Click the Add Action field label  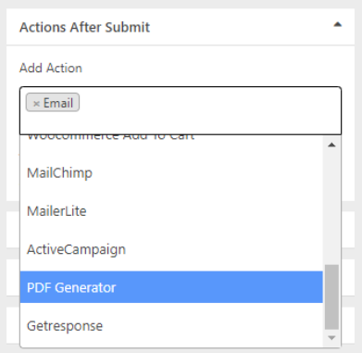click(51, 68)
